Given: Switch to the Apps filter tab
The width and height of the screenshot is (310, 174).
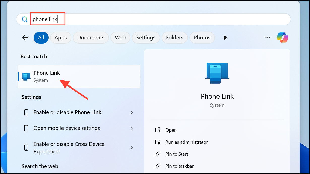Looking at the screenshot, I should click(61, 38).
